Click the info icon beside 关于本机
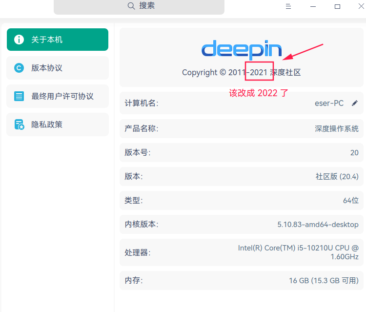The width and height of the screenshot is (366, 312). pyautogui.click(x=19, y=40)
